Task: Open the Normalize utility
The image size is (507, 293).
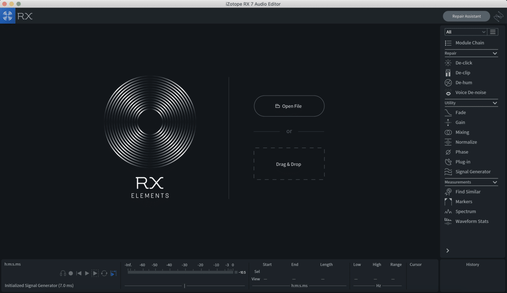Action: coord(466,142)
